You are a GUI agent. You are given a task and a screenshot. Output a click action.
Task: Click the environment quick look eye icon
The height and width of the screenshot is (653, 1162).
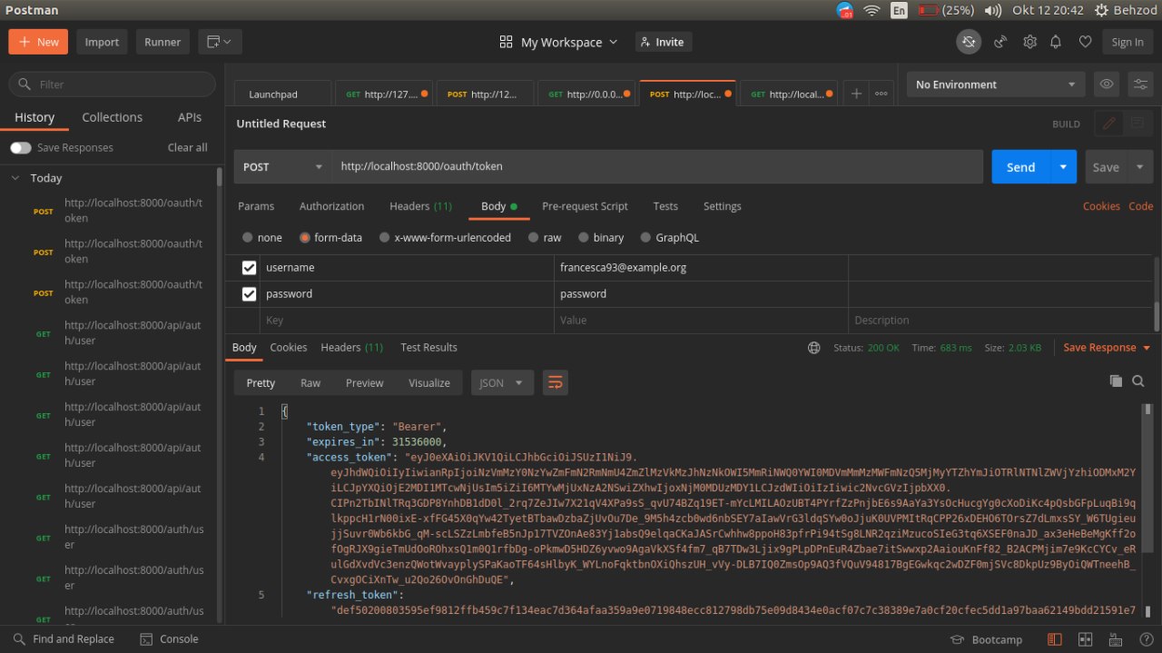click(1107, 84)
